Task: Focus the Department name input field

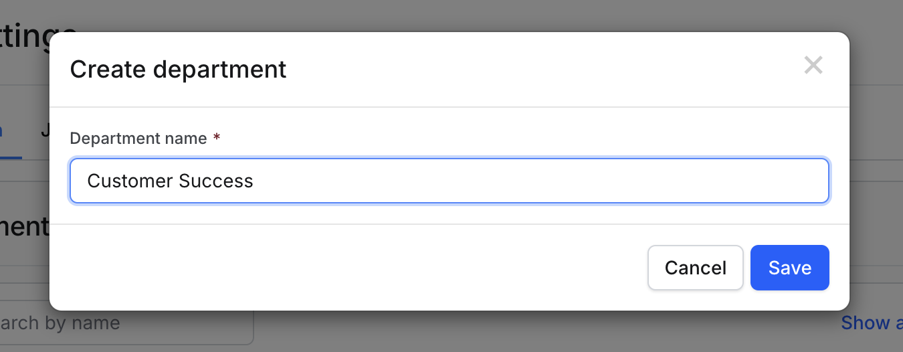Action: pyautogui.click(x=449, y=181)
